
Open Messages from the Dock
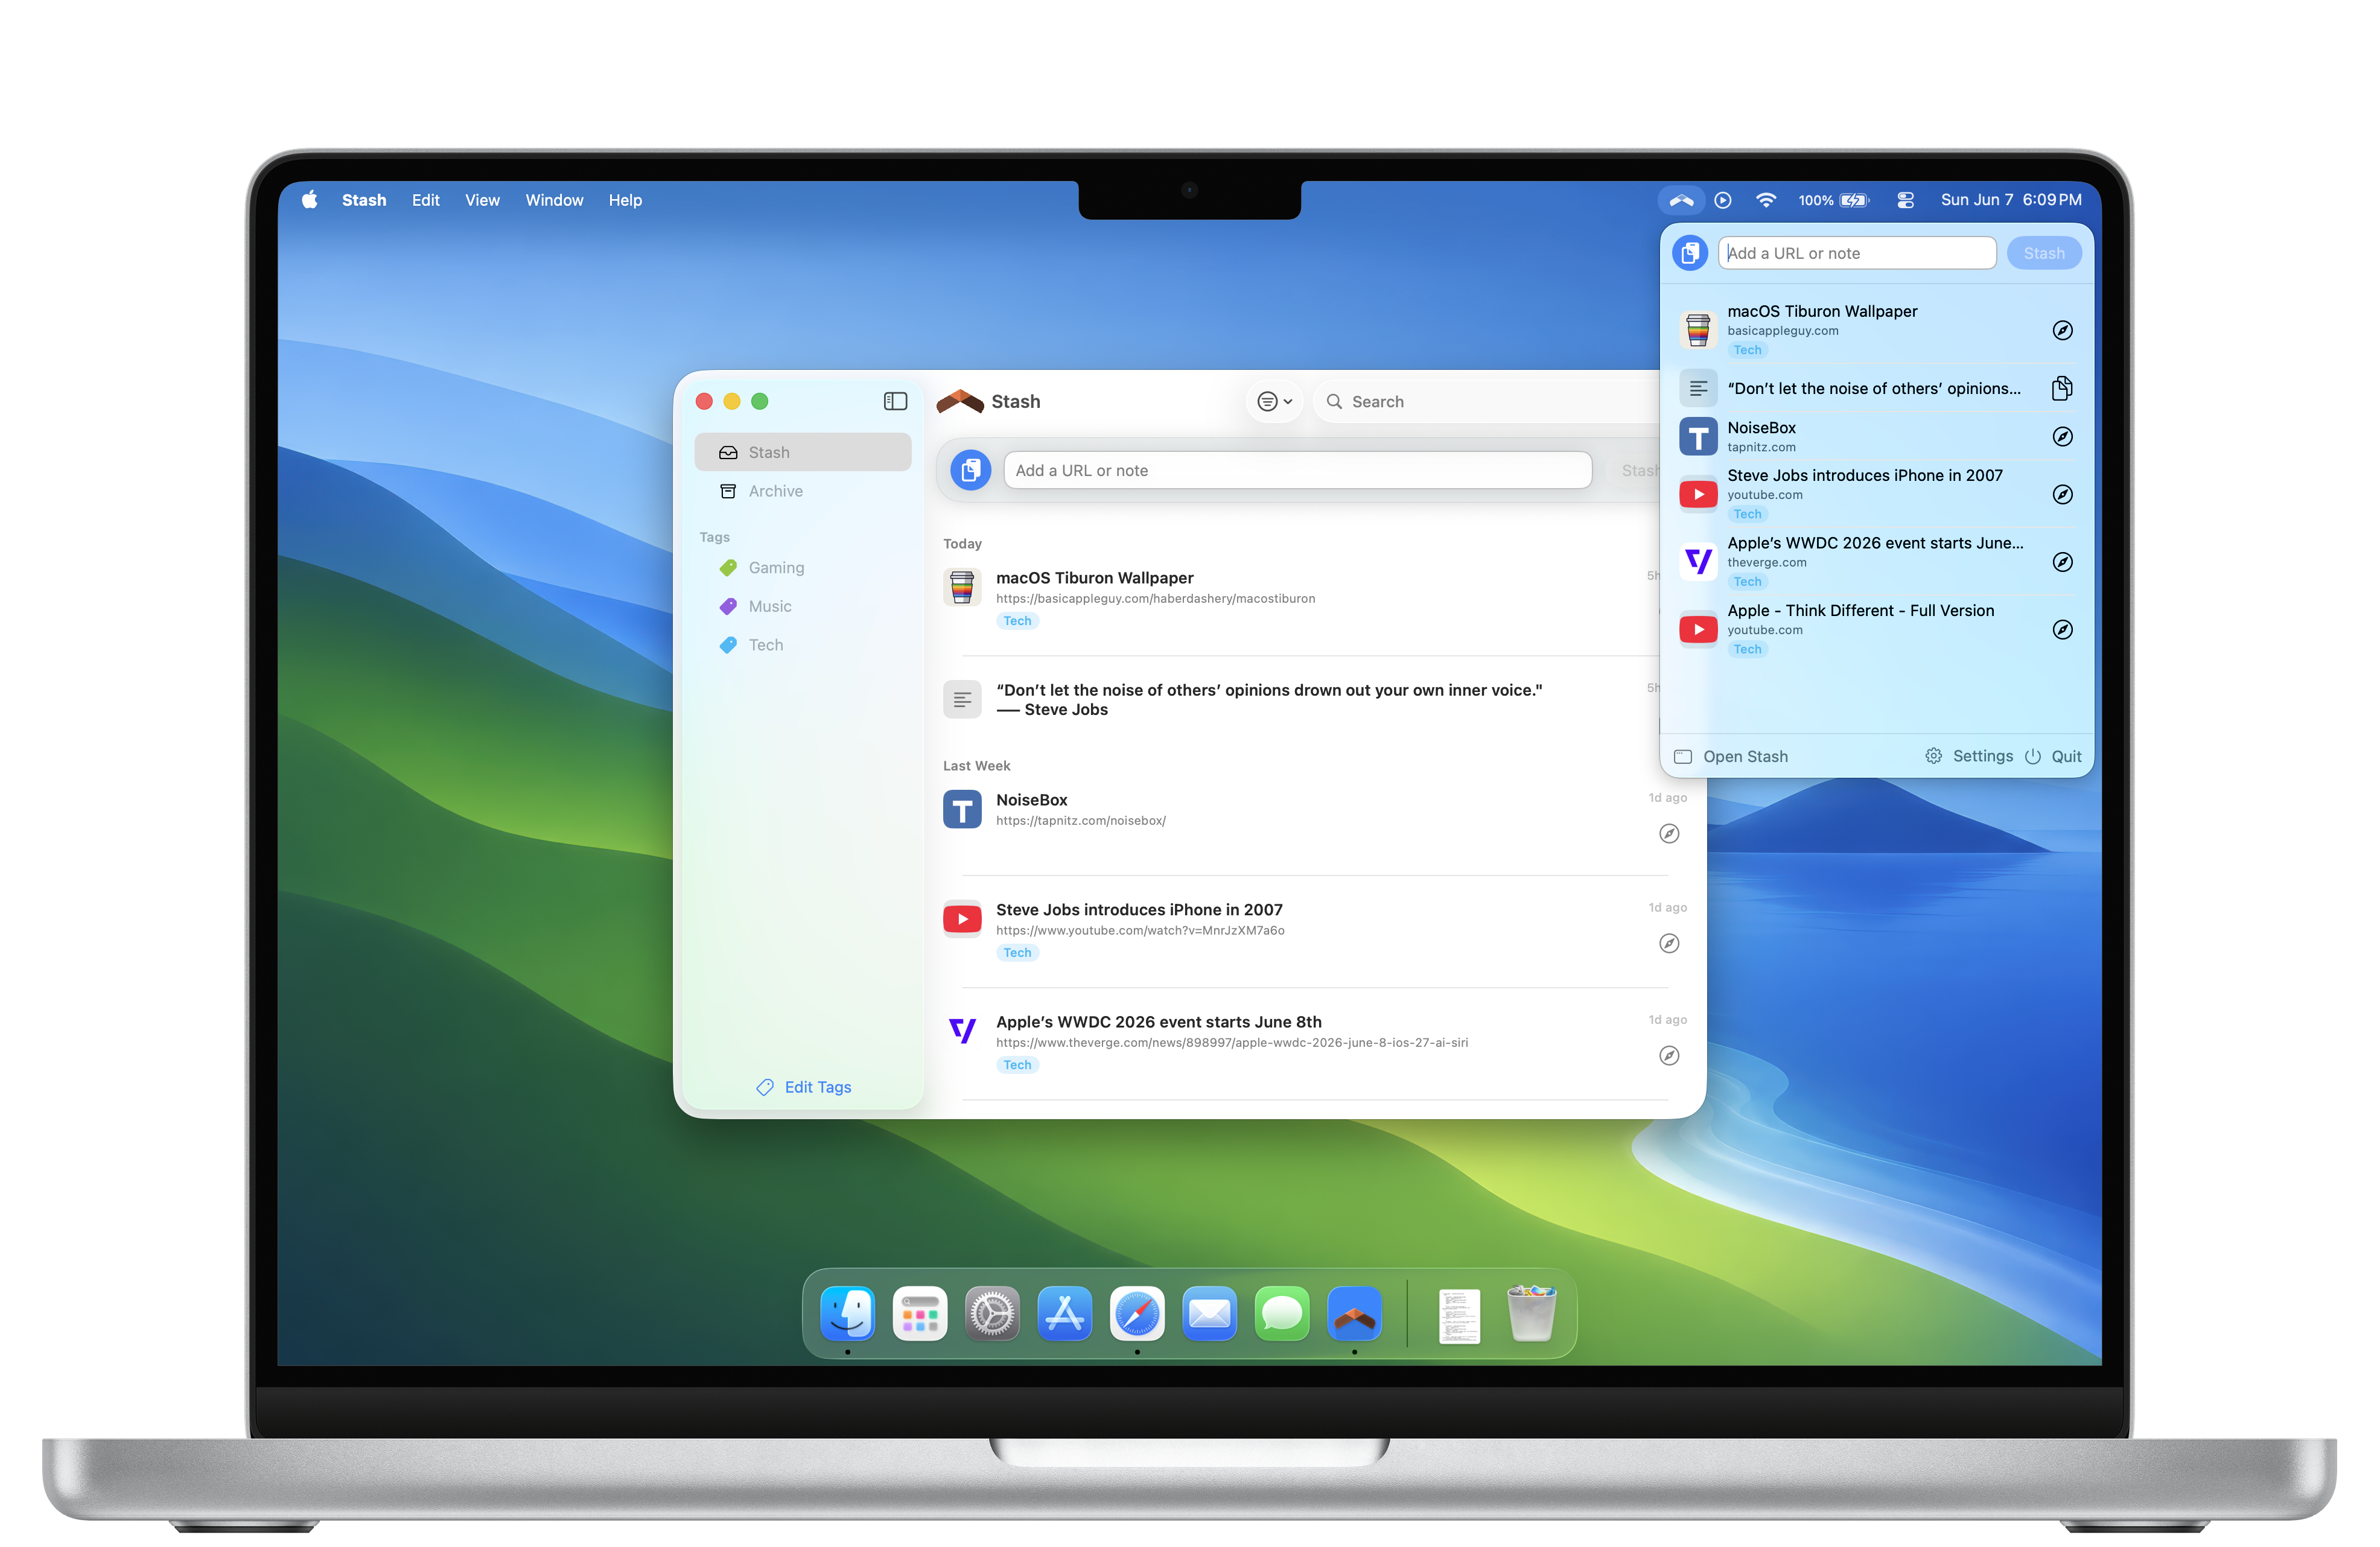tap(1282, 1313)
